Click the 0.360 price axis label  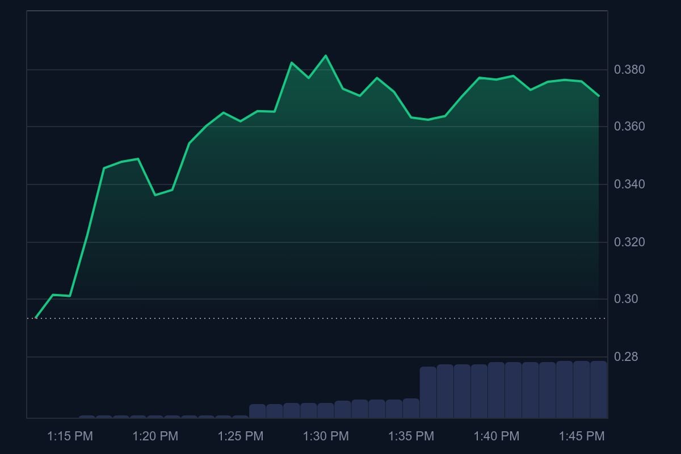pyautogui.click(x=629, y=126)
